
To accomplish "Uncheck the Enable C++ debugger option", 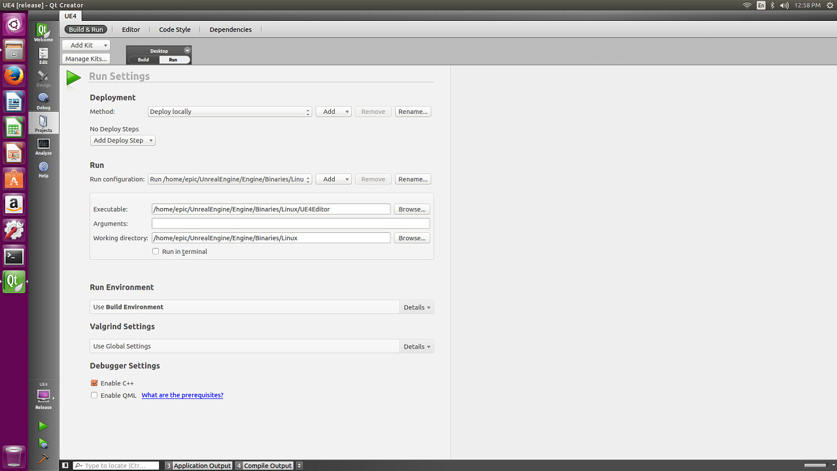I will pos(94,383).
